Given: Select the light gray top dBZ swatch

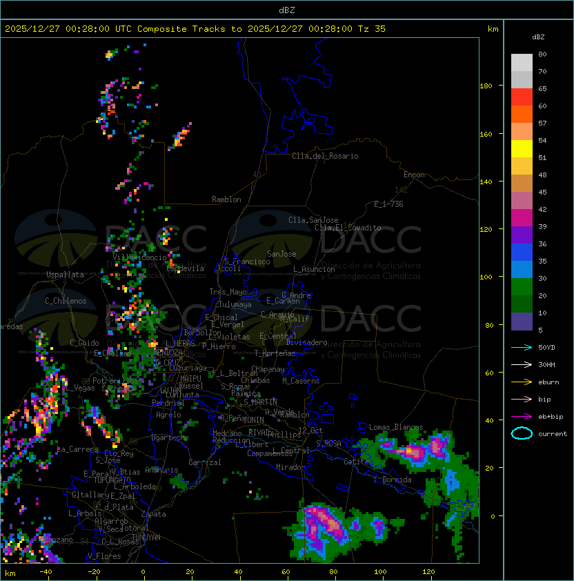Looking at the screenshot, I should 522,63.
